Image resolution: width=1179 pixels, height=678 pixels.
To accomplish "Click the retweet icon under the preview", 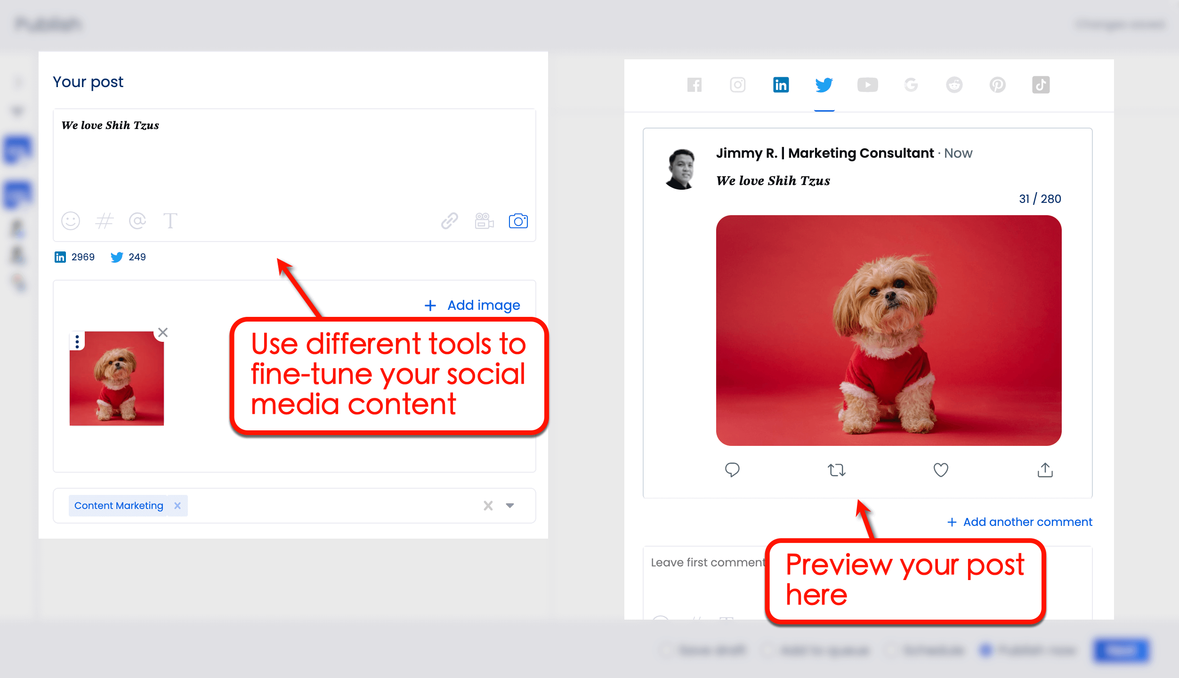I will pyautogui.click(x=837, y=469).
